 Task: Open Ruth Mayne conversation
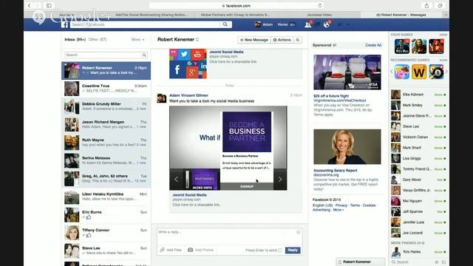pyautogui.click(x=106, y=143)
